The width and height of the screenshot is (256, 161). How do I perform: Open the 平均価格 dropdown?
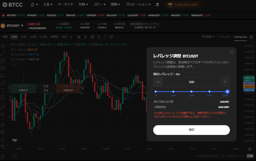pyautogui.click(x=208, y=37)
